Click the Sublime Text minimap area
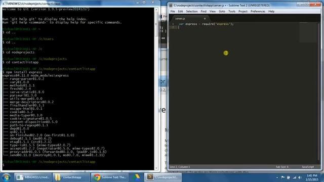 click(x=308, y=32)
